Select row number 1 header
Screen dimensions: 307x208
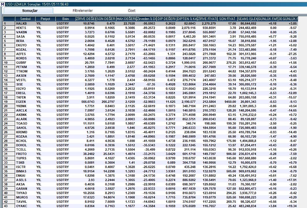[9, 23]
